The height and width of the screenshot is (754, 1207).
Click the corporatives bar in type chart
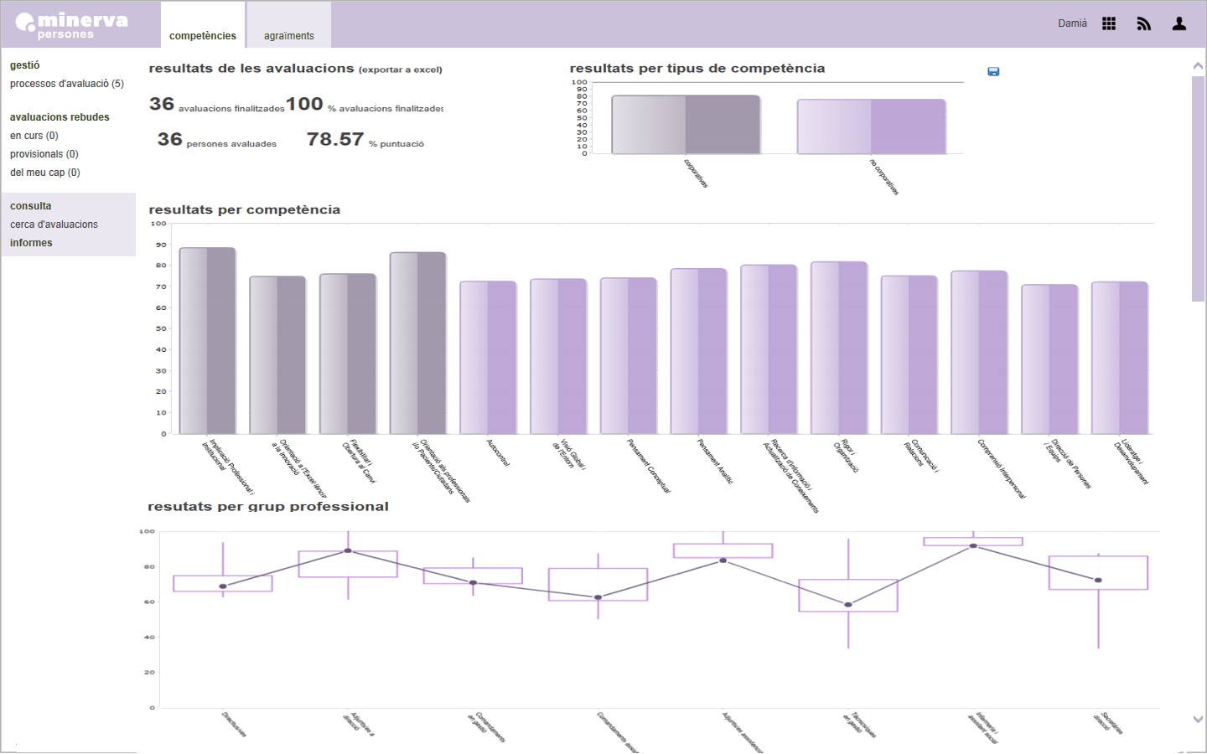686,125
